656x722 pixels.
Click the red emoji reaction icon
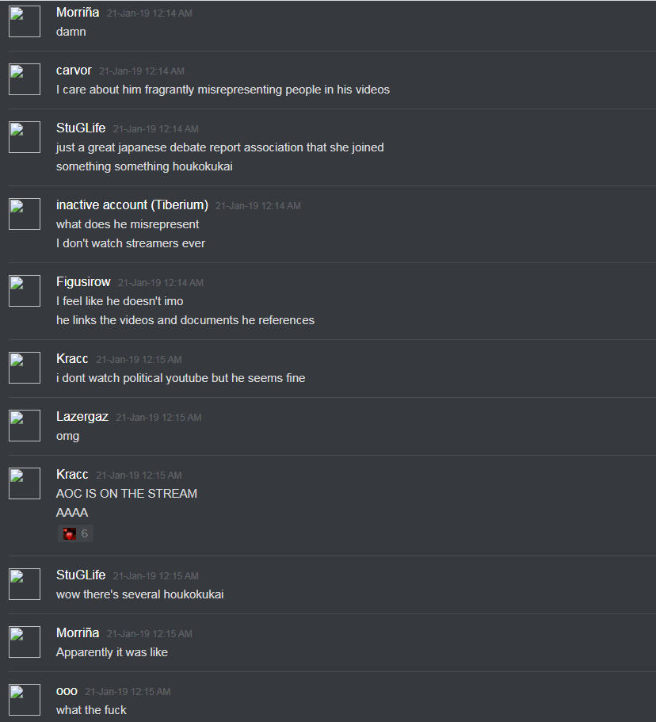tap(70, 533)
